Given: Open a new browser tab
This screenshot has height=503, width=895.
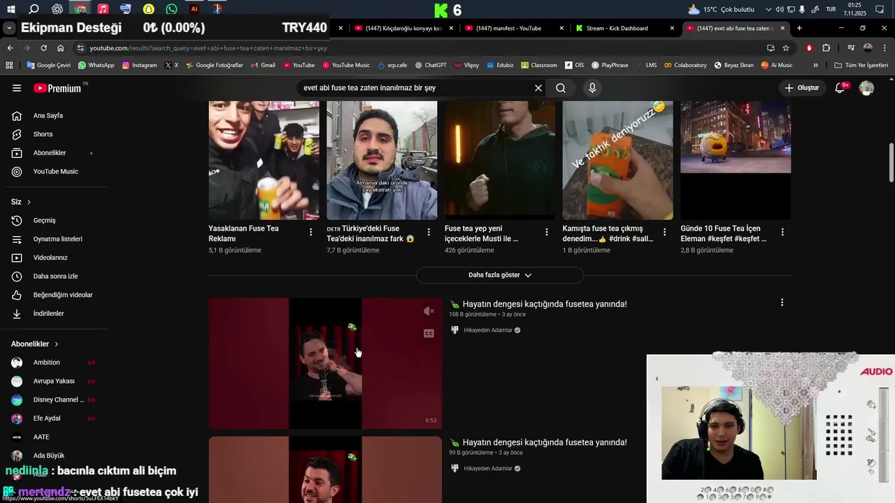Looking at the screenshot, I should [799, 28].
